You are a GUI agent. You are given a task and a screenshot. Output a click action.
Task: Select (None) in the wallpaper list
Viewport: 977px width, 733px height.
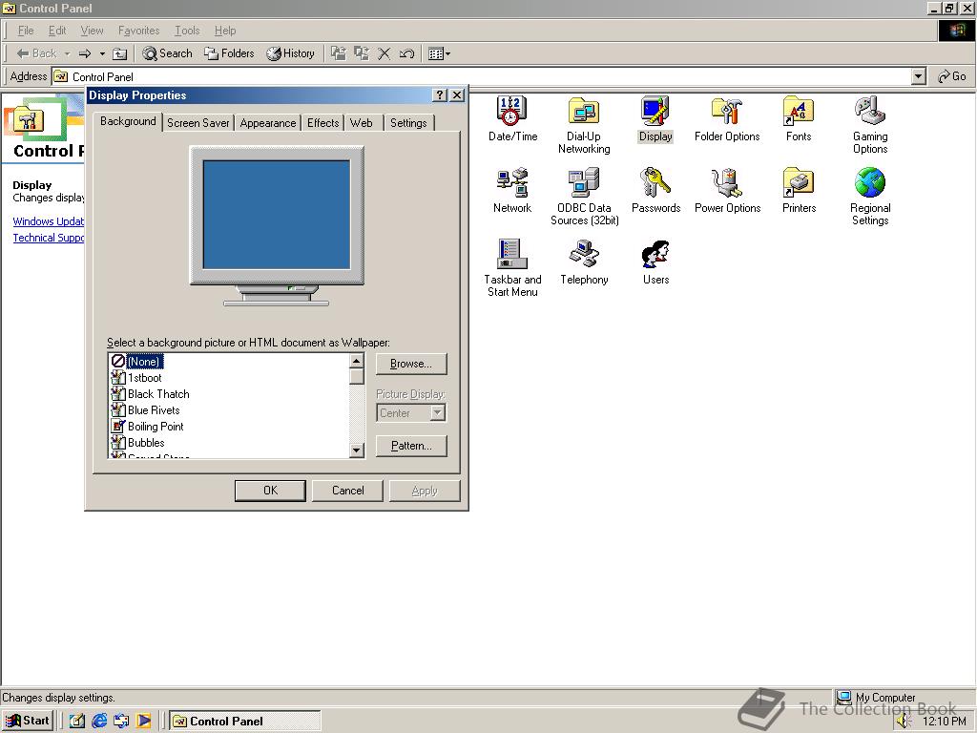136,362
